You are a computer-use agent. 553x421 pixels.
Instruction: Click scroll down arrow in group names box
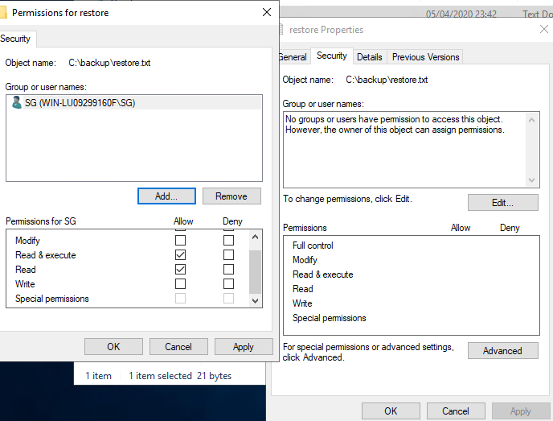tap(532, 180)
